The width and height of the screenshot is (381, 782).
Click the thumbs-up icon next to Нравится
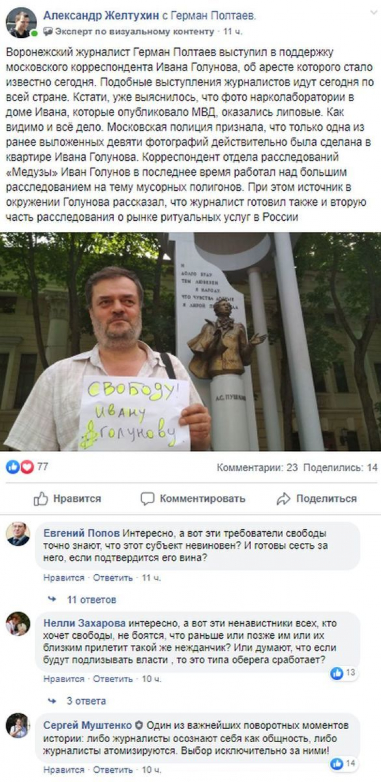pos(41,499)
